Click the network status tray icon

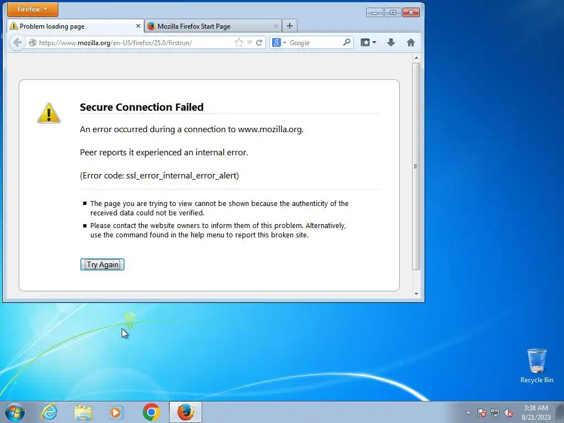coord(495,413)
